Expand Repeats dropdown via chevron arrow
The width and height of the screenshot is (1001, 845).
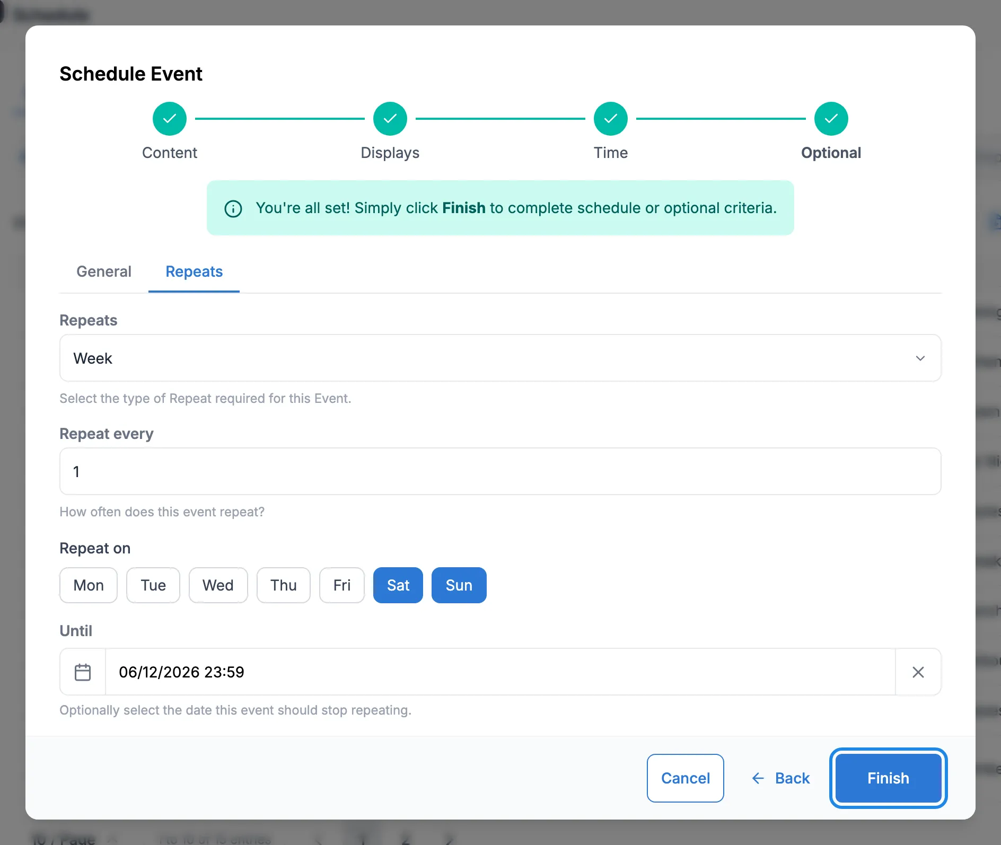(x=920, y=358)
